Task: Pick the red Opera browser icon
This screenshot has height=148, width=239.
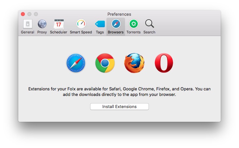Action: click(x=164, y=63)
